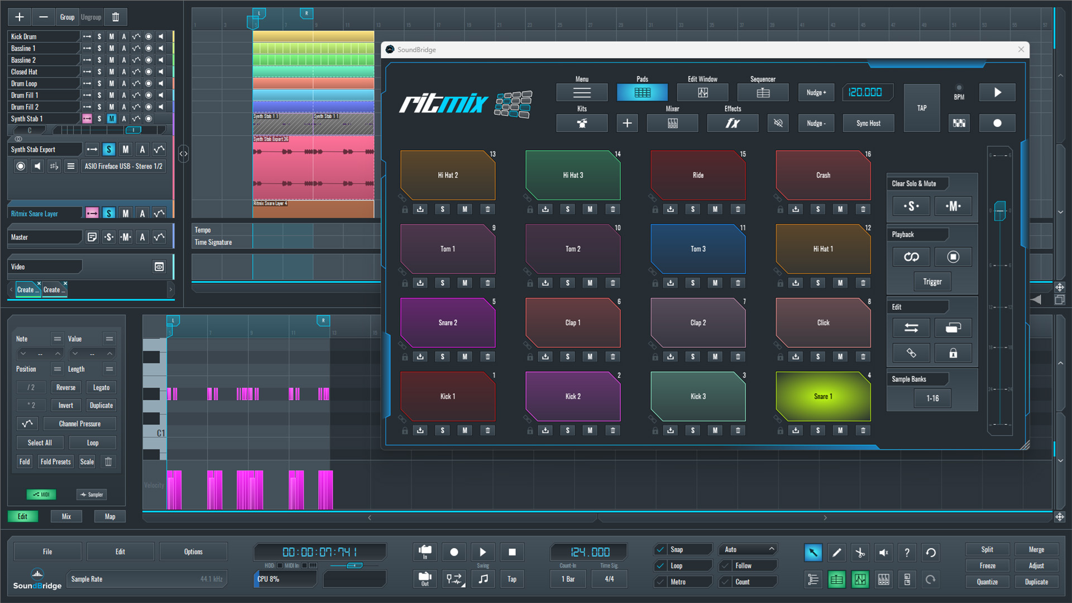The image size is (1072, 603).
Task: Click the Sync Host button
Action: click(868, 123)
